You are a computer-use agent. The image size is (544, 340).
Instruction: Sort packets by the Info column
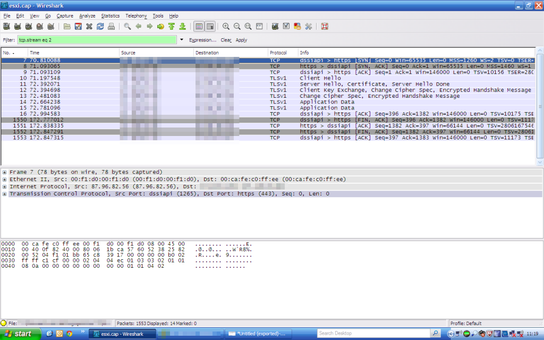pyautogui.click(x=416, y=53)
